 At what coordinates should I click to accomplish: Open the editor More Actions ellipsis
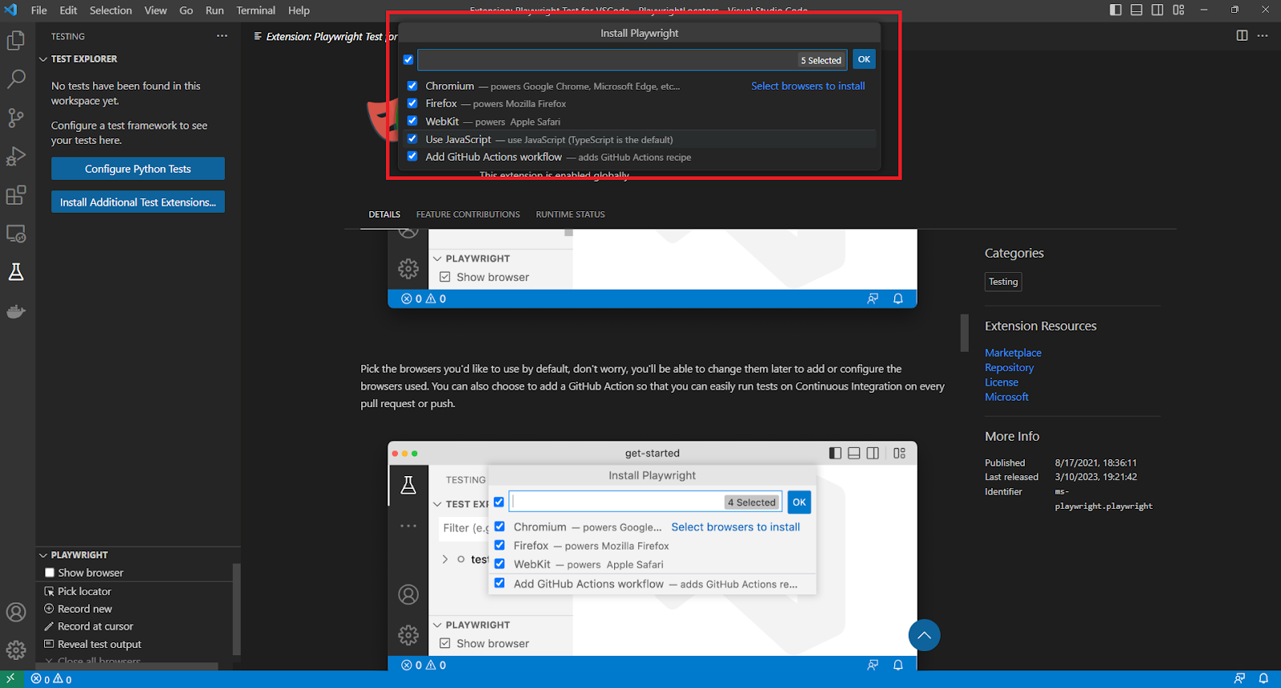click(1263, 35)
